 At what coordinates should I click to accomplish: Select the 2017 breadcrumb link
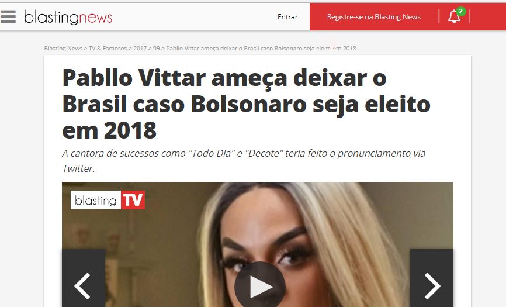[140, 48]
